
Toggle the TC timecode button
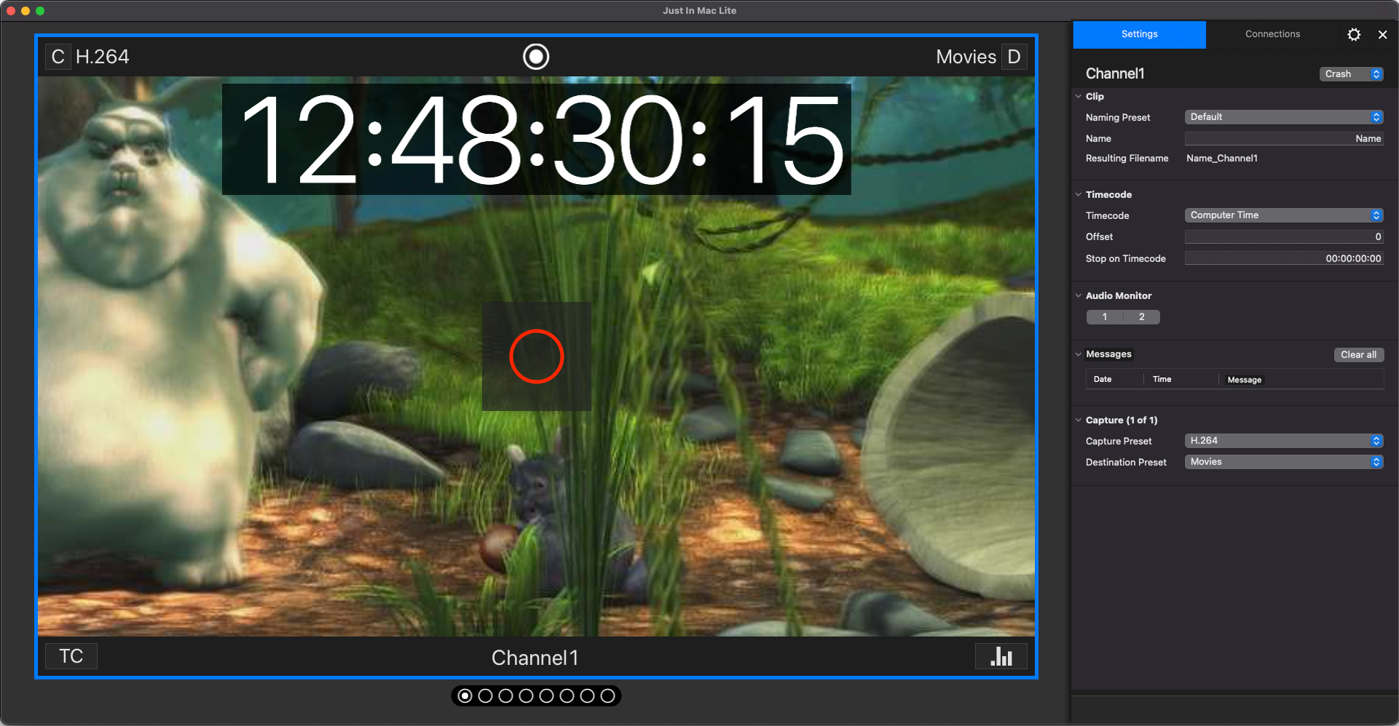click(71, 656)
